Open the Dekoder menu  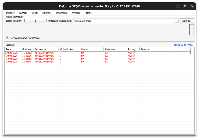10,13
